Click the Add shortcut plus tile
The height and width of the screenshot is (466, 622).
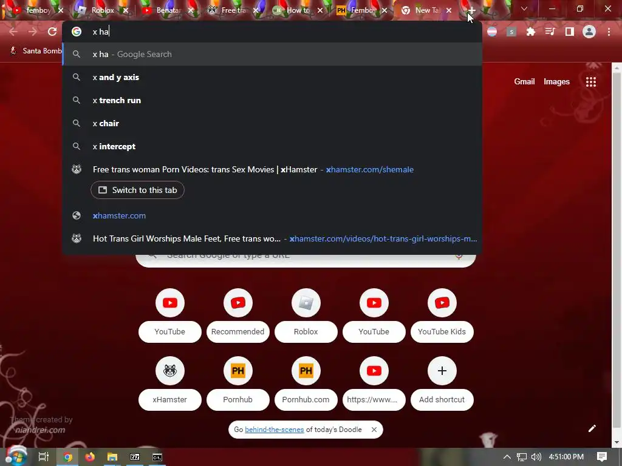coord(442,383)
